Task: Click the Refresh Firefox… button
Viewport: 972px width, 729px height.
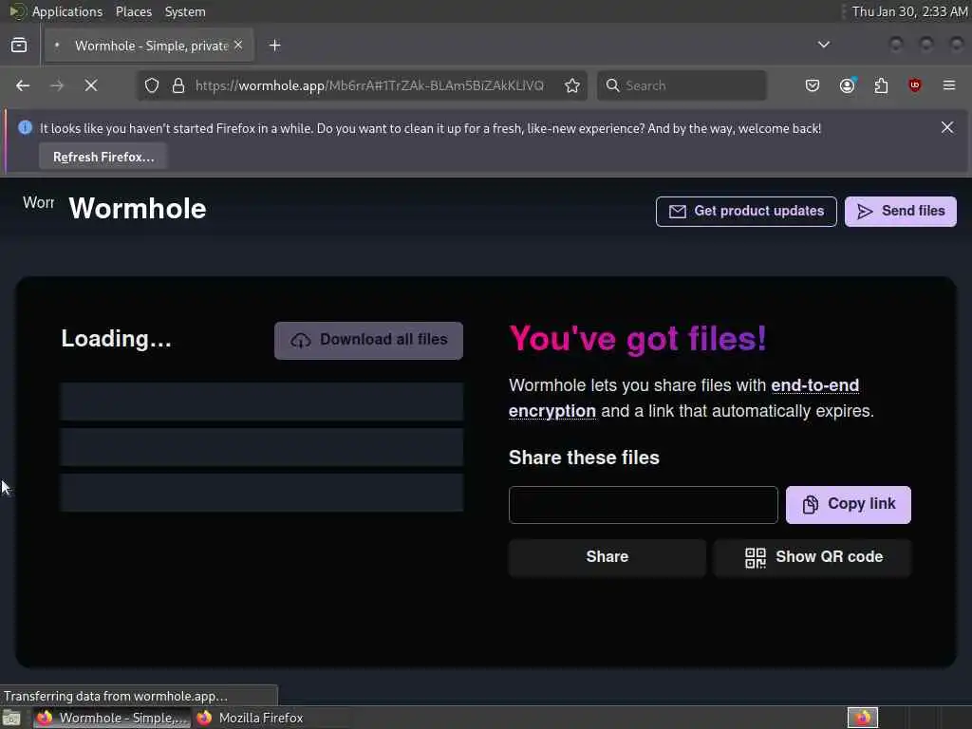Action: [x=103, y=157]
